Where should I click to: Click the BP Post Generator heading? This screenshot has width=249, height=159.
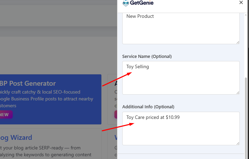[x=28, y=84]
